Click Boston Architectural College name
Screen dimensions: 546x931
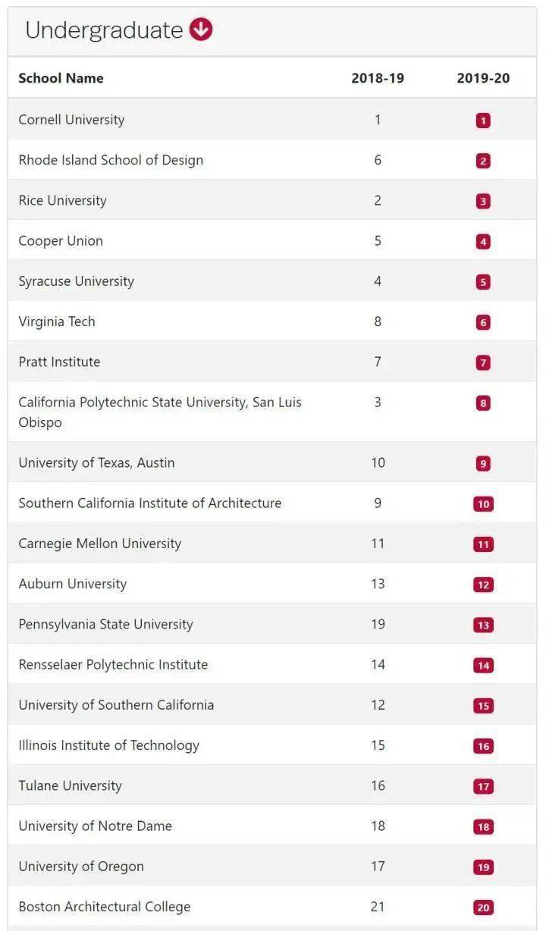pyautogui.click(x=105, y=907)
